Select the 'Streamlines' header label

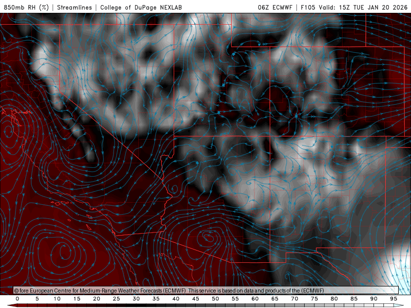click(74, 7)
